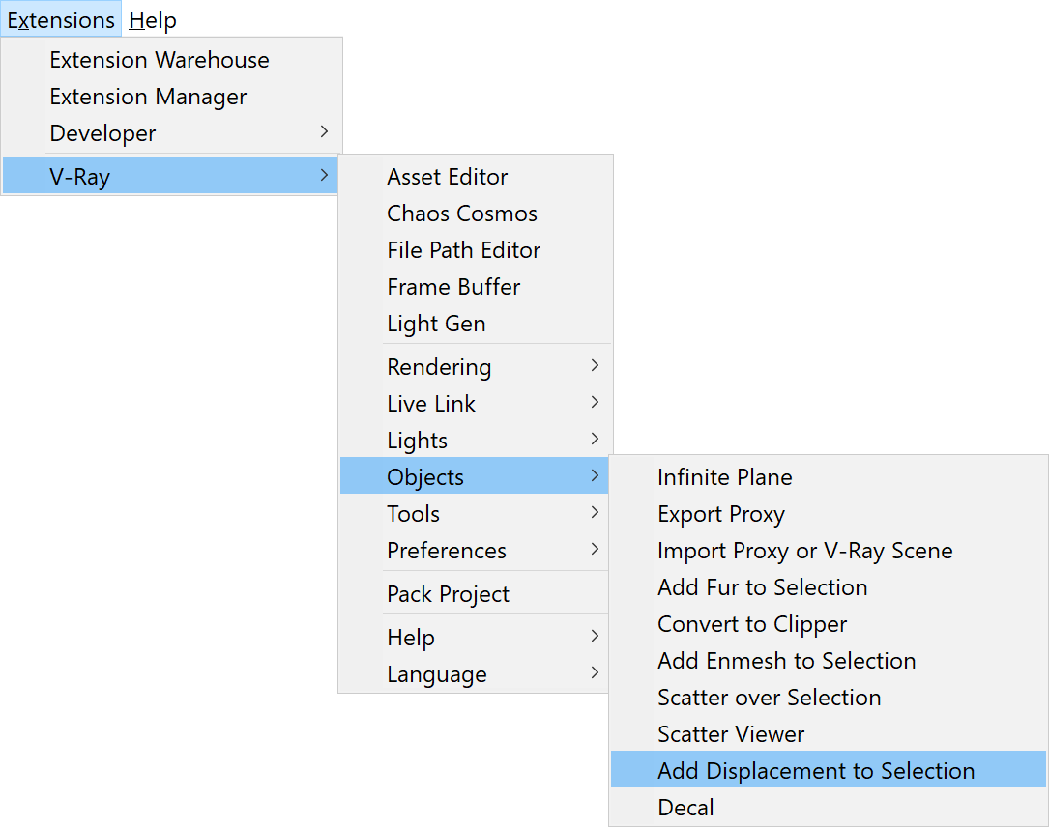This screenshot has height=827, width=1049.
Task: Expand the Rendering submenu
Action: (476, 367)
